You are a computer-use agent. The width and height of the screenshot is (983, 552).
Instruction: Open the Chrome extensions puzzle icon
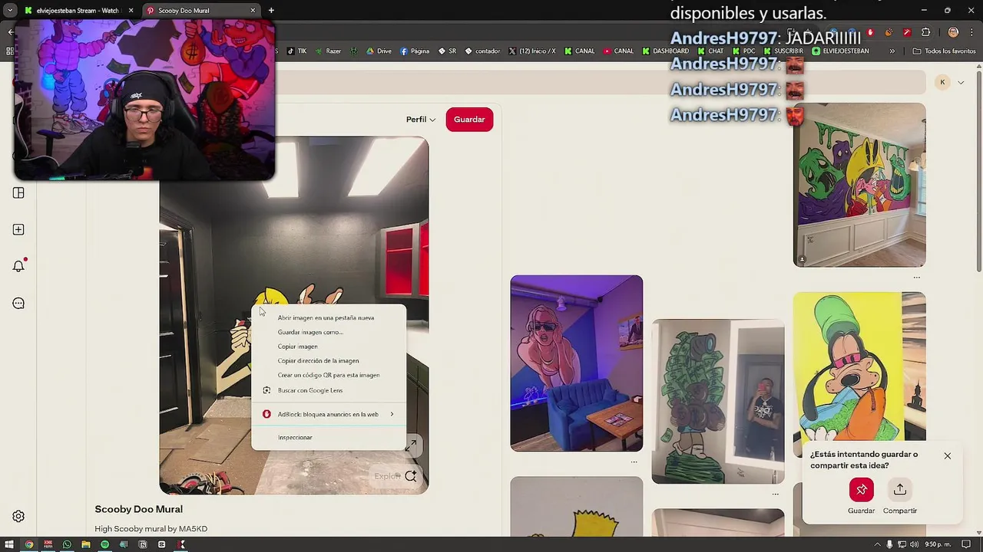coord(925,32)
